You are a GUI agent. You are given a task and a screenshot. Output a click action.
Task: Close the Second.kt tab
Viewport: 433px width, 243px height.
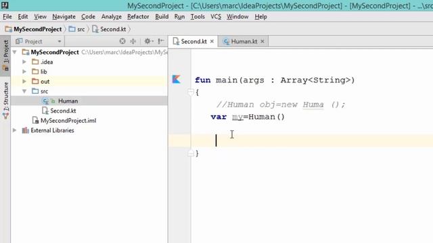tap(212, 41)
